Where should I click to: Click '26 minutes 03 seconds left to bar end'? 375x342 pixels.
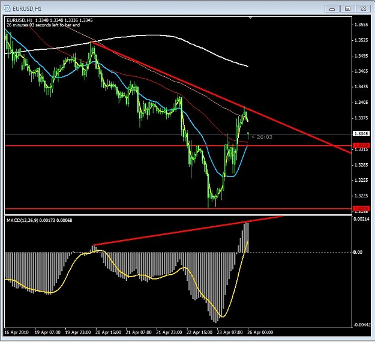43,25
